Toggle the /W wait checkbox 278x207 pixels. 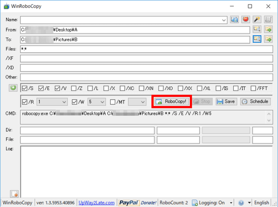coord(74,102)
